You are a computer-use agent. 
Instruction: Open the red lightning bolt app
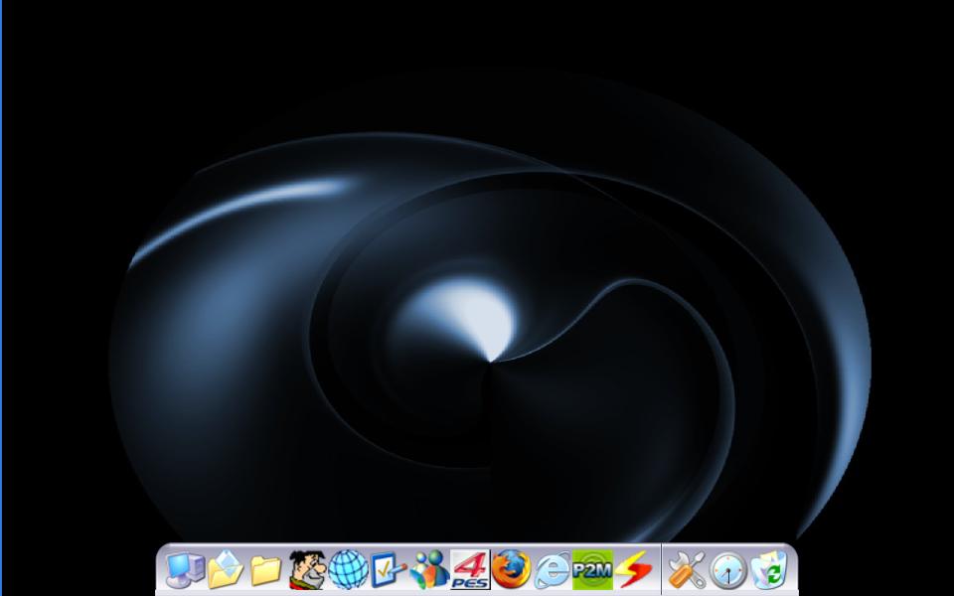(633, 570)
